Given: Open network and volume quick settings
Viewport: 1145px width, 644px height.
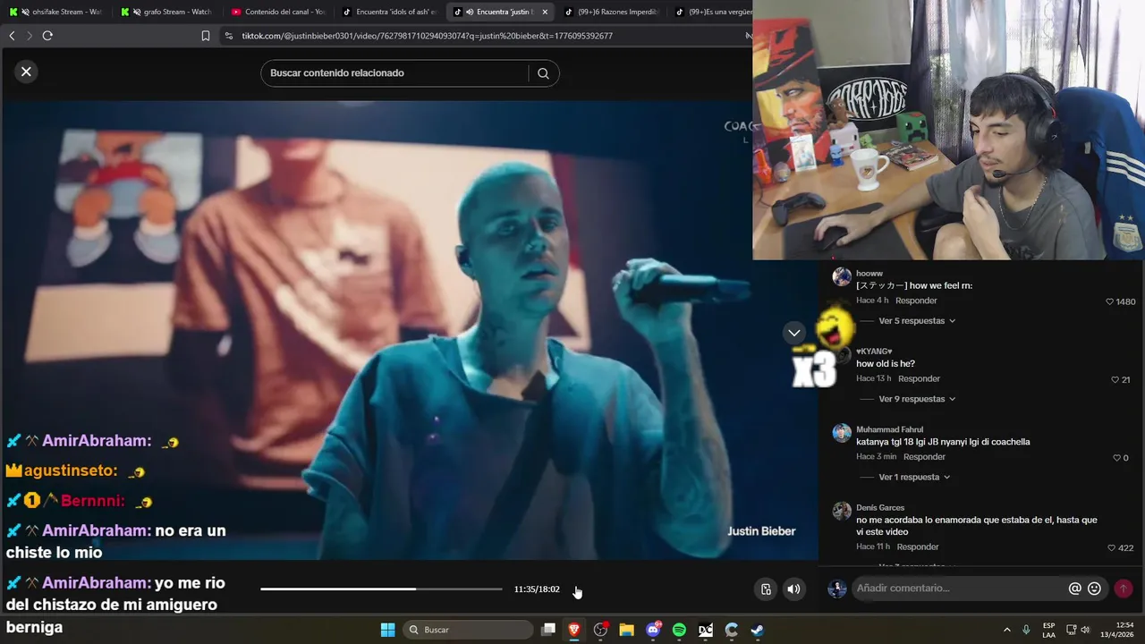Looking at the screenshot, I should (x=1078, y=630).
